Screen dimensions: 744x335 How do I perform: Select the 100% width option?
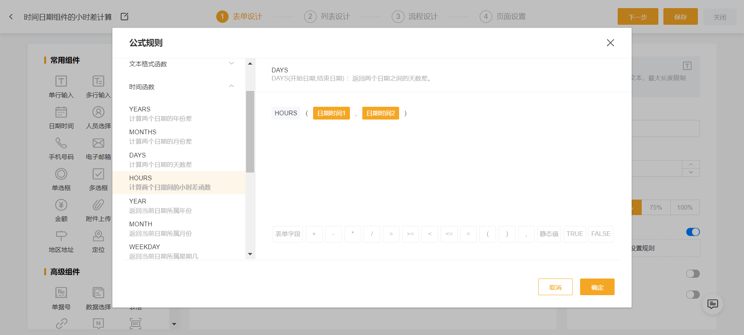click(685, 207)
